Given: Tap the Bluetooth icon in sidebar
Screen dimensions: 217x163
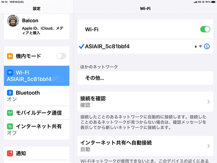Looking at the screenshot, I should [10, 93].
